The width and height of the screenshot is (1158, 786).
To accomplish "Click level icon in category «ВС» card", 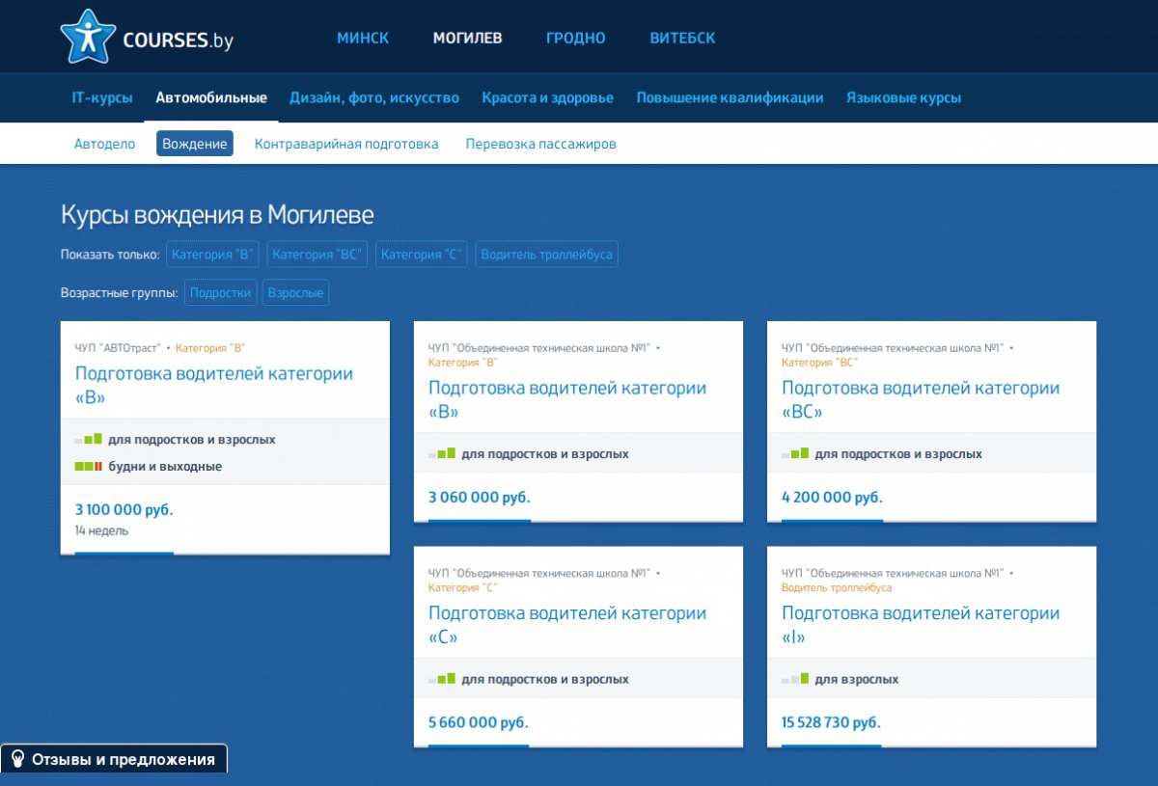I will click(x=795, y=454).
